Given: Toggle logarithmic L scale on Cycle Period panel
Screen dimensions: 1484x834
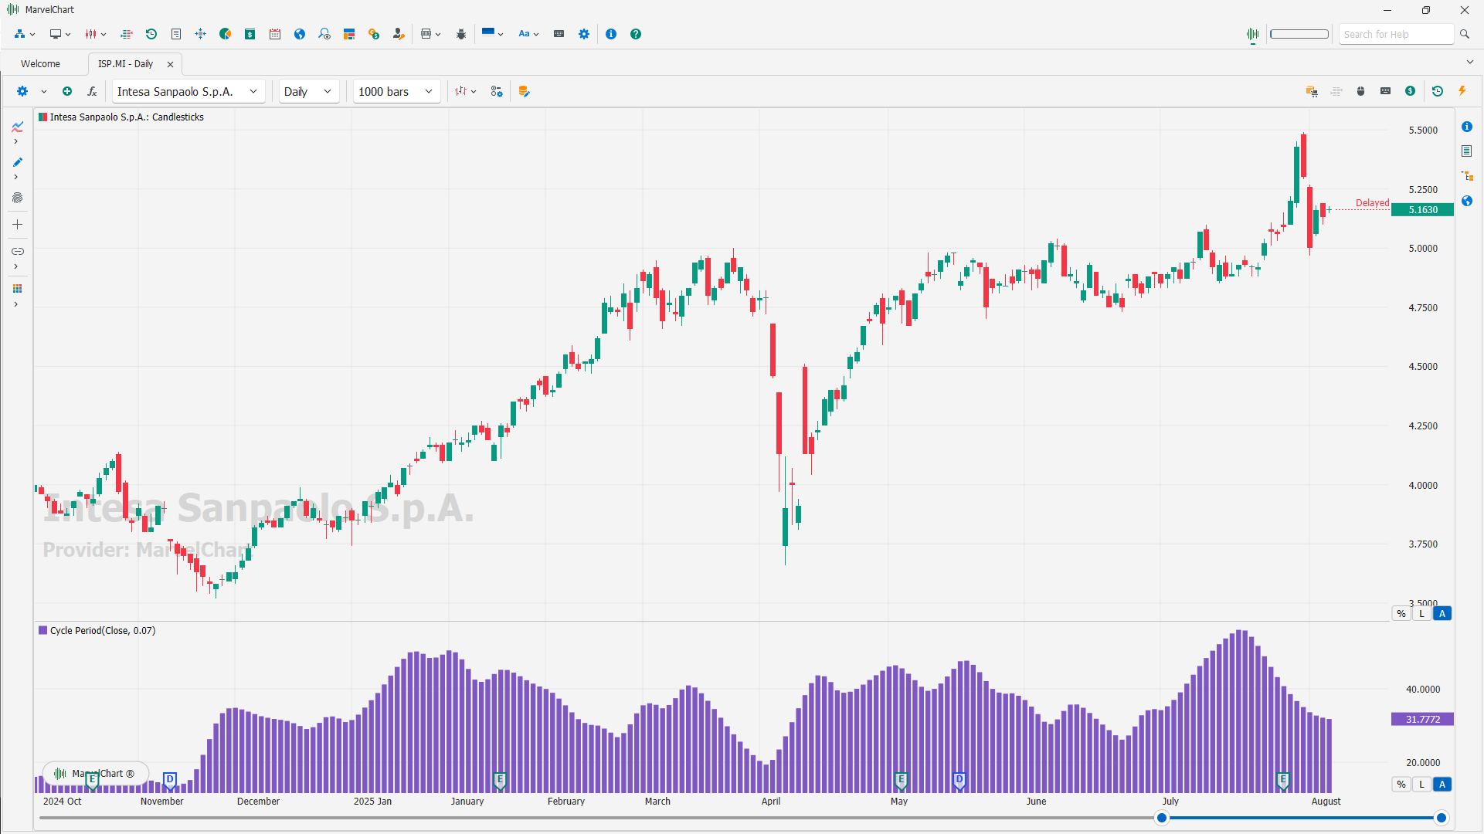Looking at the screenshot, I should coord(1421,785).
